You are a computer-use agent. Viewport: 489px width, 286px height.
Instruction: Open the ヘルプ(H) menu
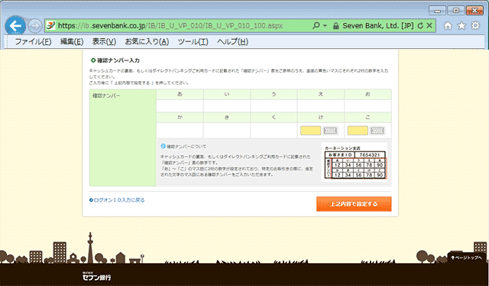pos(232,41)
